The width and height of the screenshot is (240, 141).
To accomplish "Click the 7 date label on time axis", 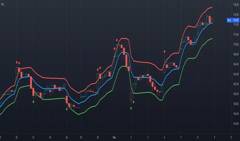I will (181, 137).
